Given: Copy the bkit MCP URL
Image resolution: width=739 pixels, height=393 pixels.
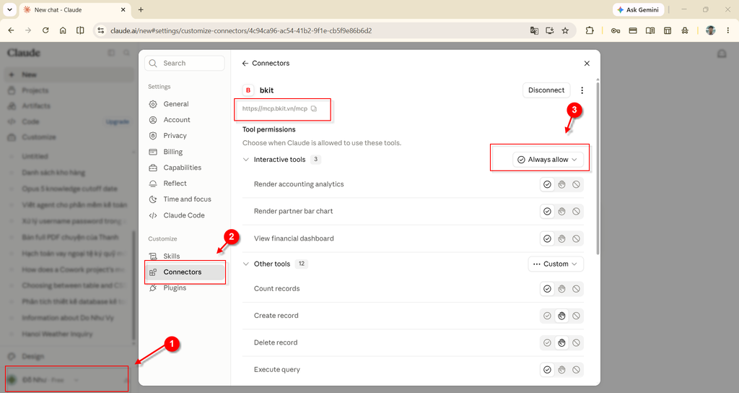Looking at the screenshot, I should (314, 108).
